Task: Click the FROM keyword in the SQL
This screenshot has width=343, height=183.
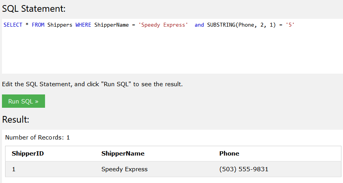Action: pyautogui.click(x=38, y=25)
